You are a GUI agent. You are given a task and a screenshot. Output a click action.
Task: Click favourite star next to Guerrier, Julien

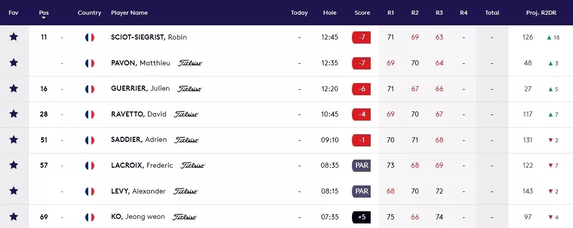tap(14, 89)
